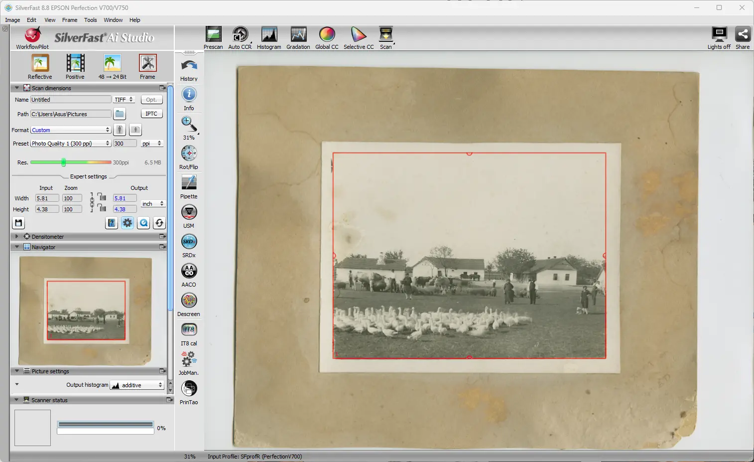Set frame to landscape orientation
Image resolution: width=754 pixels, height=462 pixels.
point(135,130)
